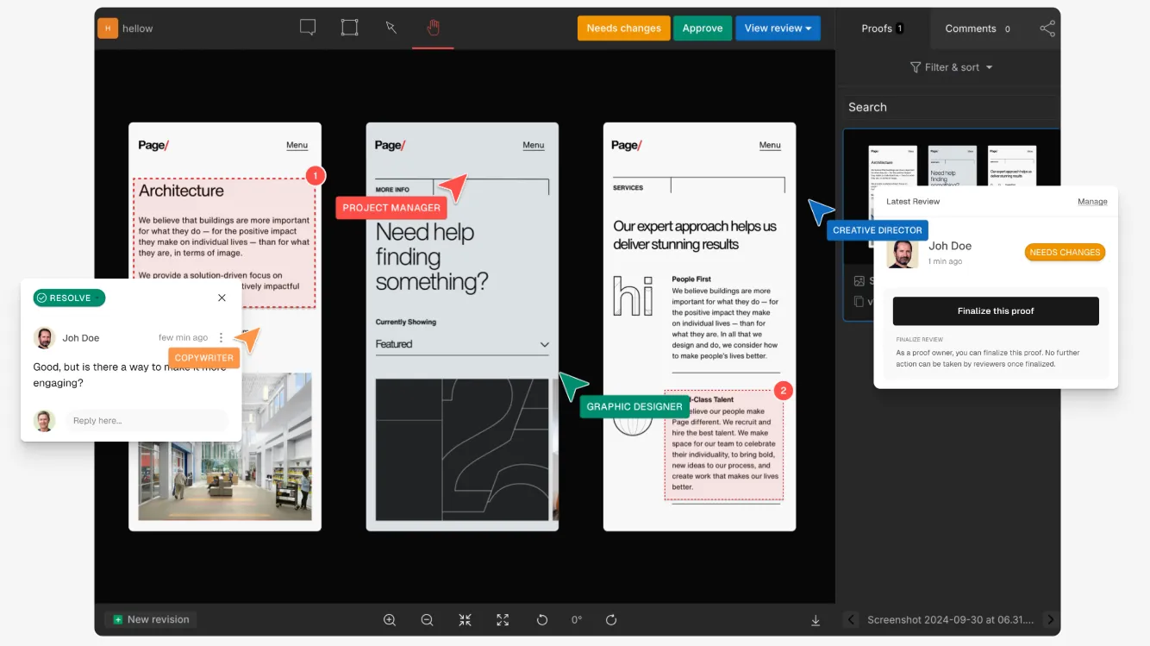Click annotation marker number 2
This screenshot has height=646, width=1150.
[x=783, y=391]
